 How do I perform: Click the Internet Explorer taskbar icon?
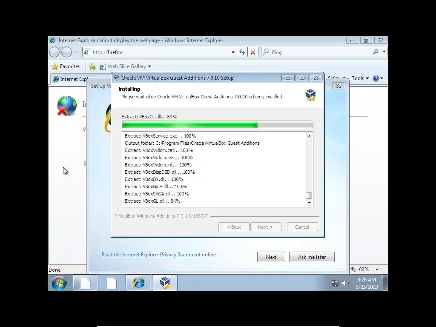138,283
